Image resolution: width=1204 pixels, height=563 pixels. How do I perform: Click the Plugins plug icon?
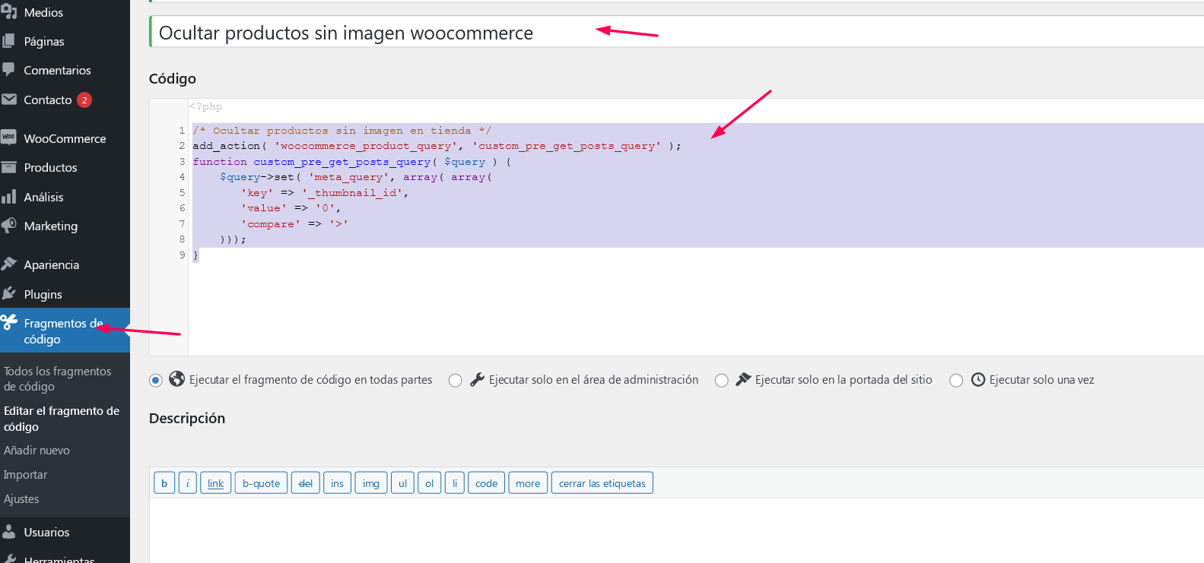pos(9,294)
